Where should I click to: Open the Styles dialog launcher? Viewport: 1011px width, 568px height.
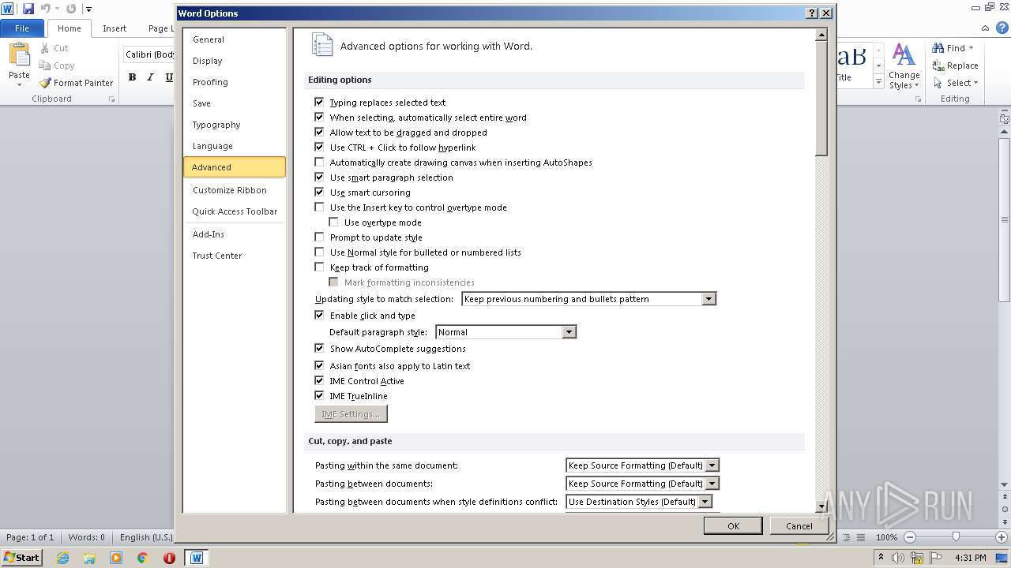coord(919,99)
